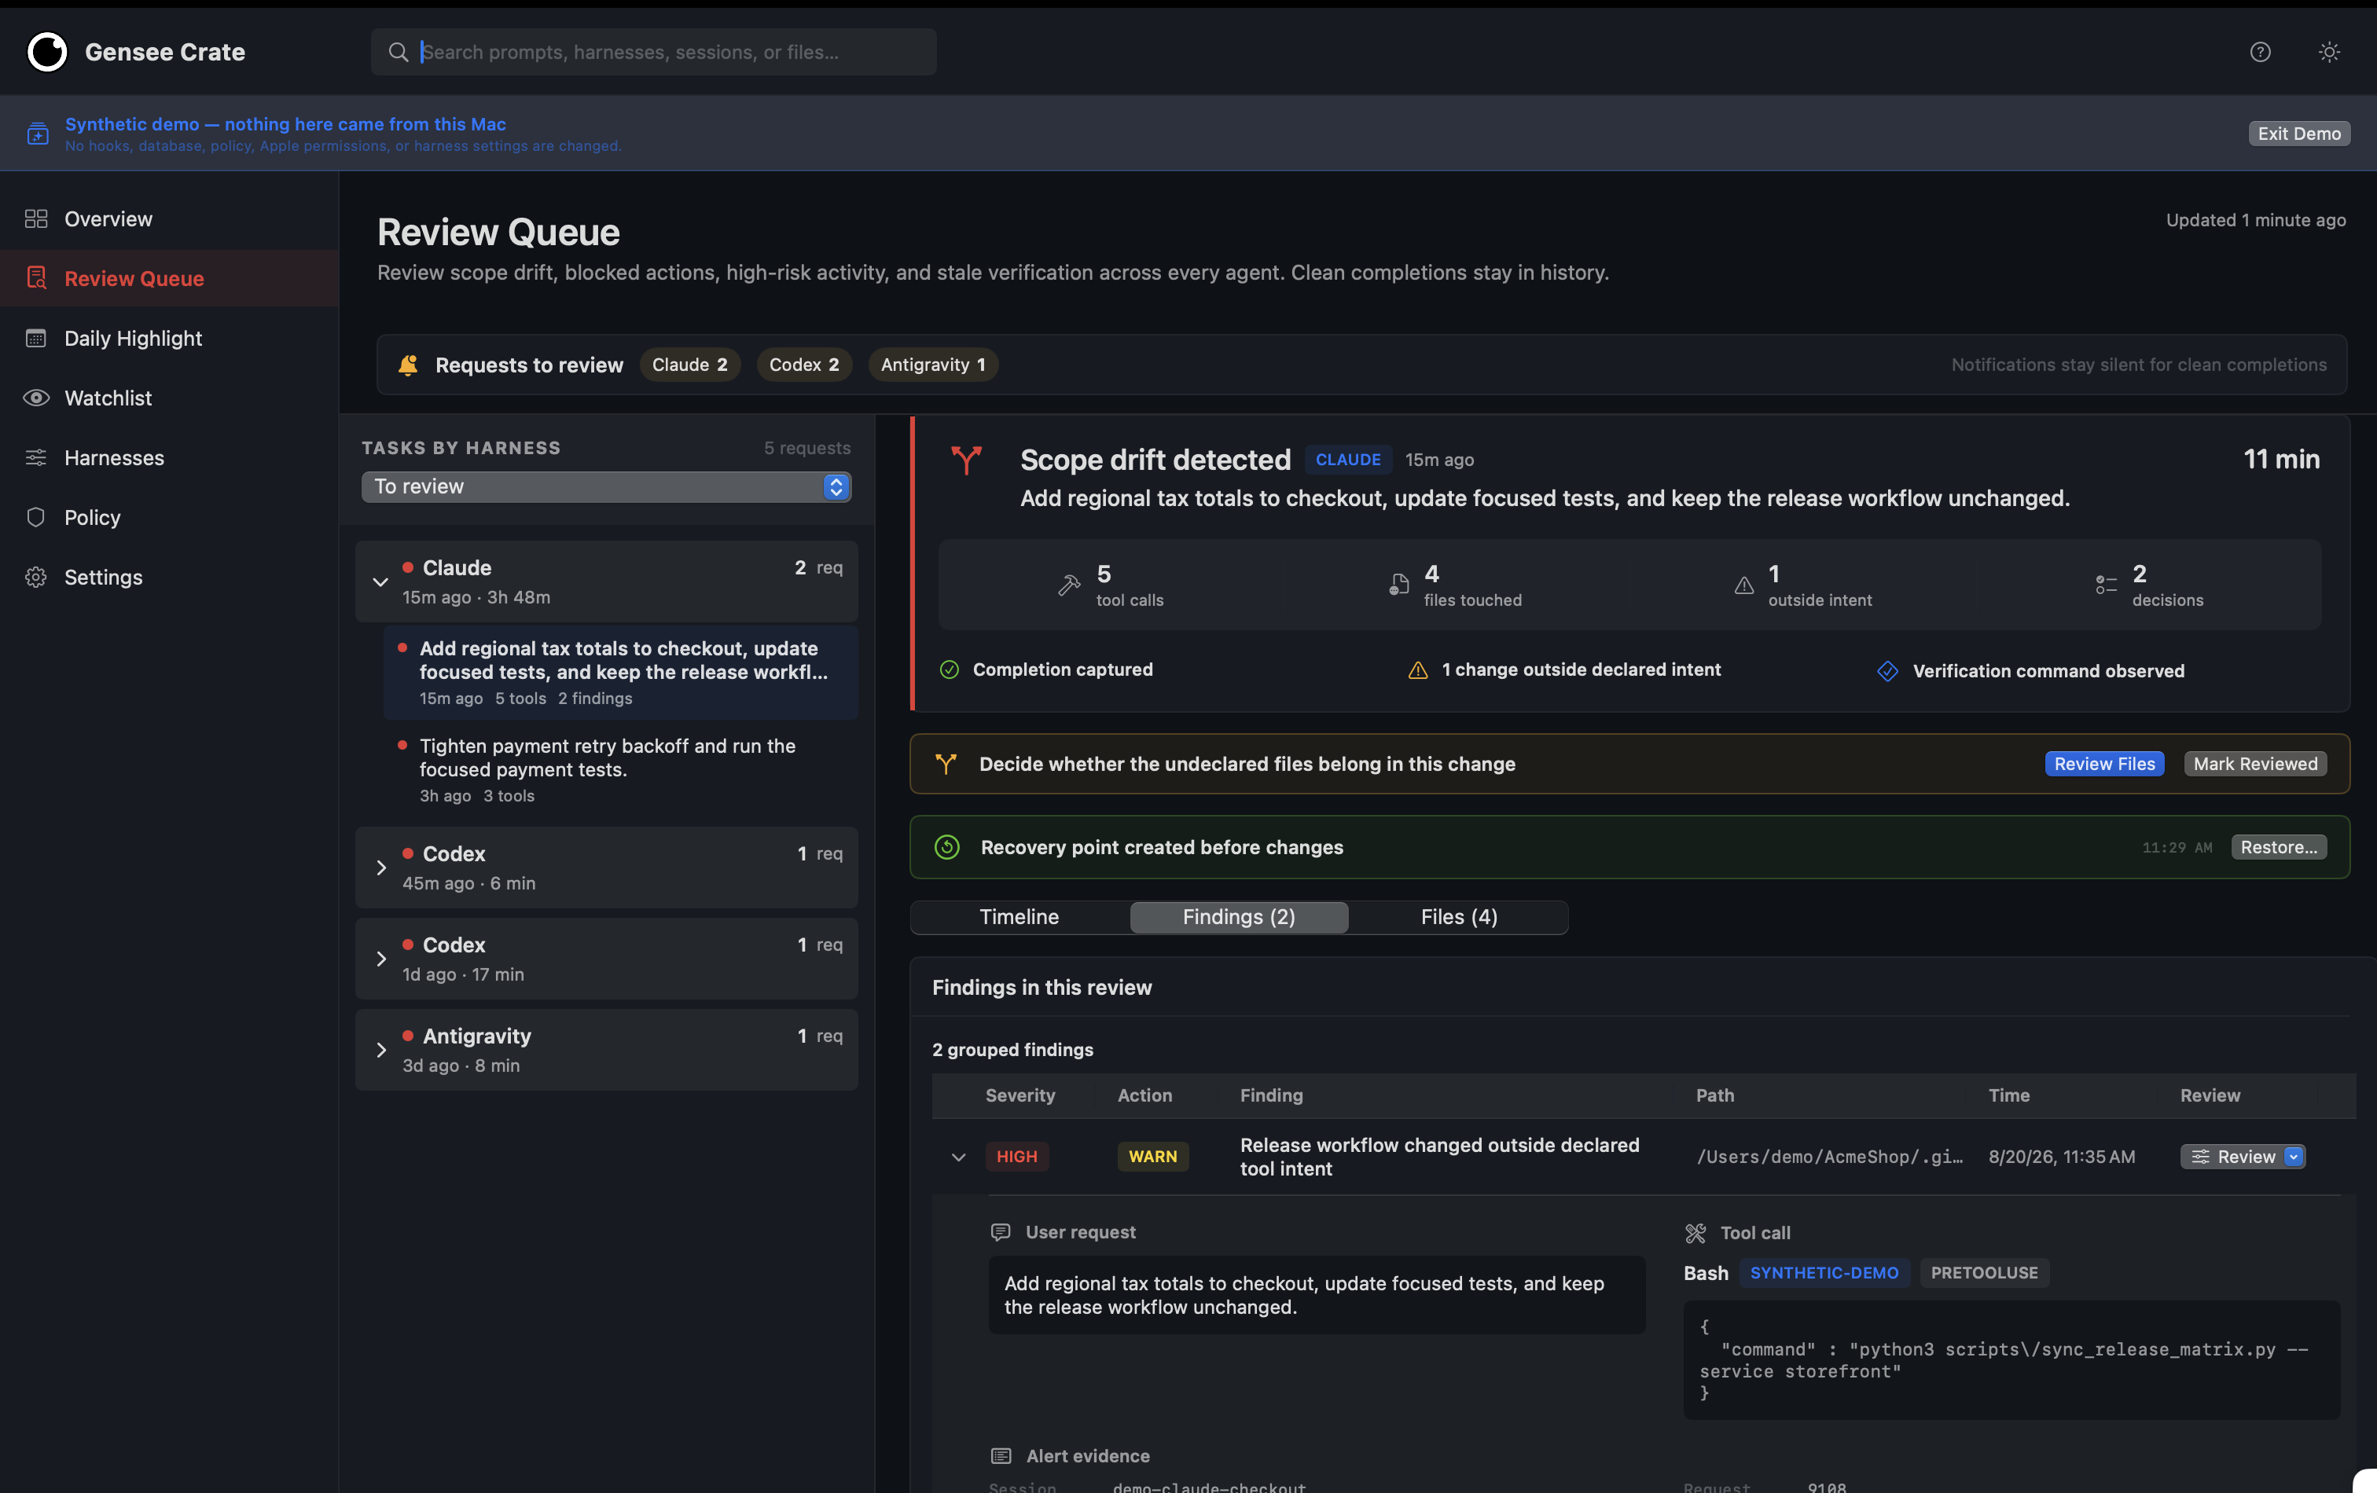The image size is (2377, 1493).
Task: Click the files touched document icon
Action: coord(1398,585)
